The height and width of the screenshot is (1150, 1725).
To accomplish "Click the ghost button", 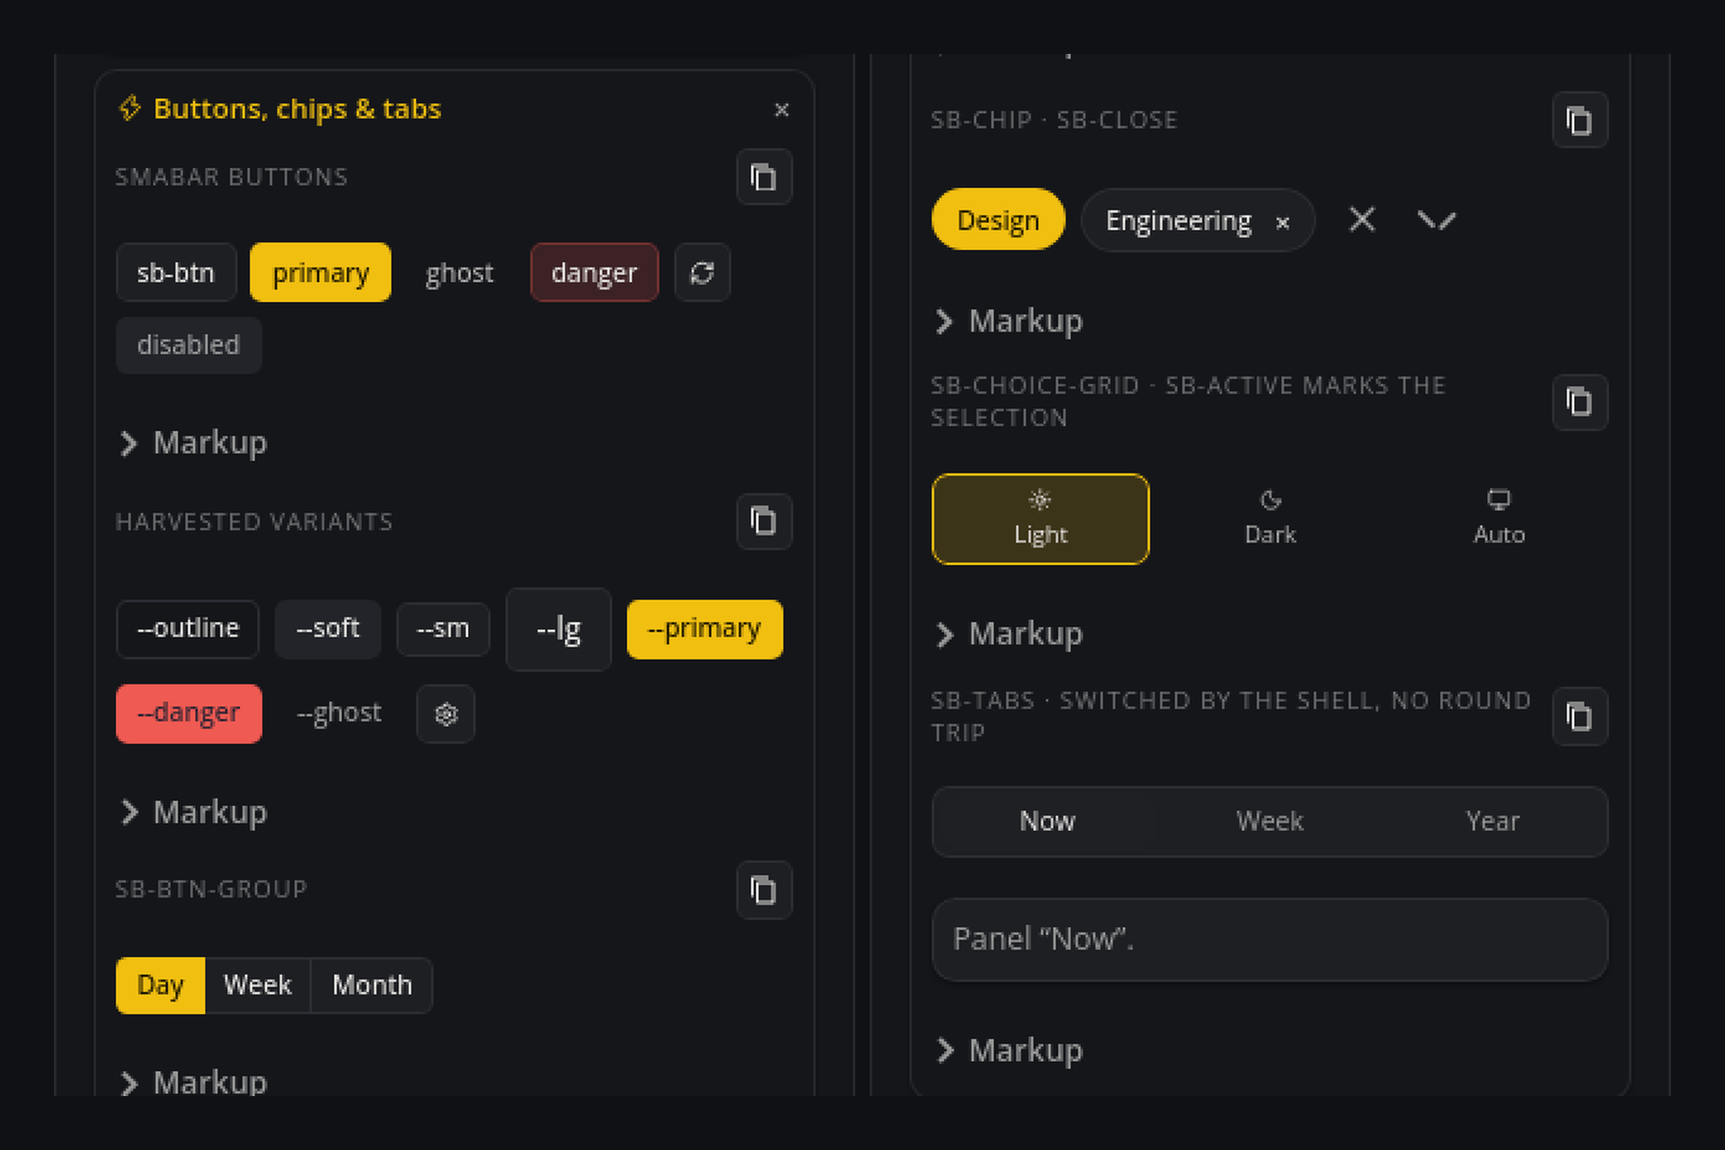I will point(459,272).
